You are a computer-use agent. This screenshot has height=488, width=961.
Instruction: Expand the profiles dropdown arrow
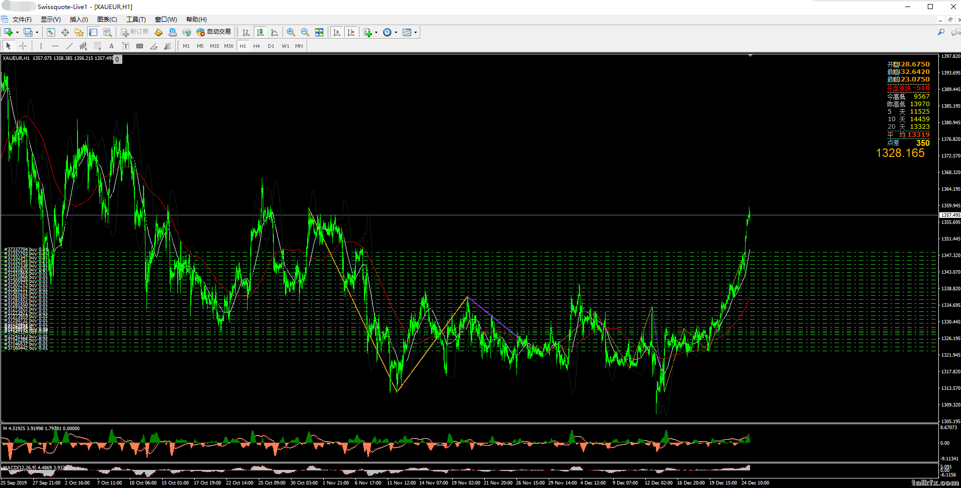click(37, 32)
